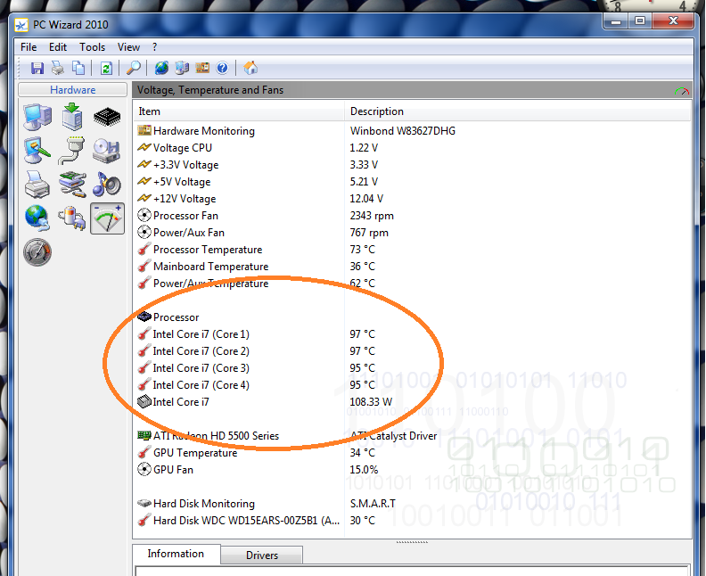Open the Tools menu
The width and height of the screenshot is (706, 576).
pos(93,47)
